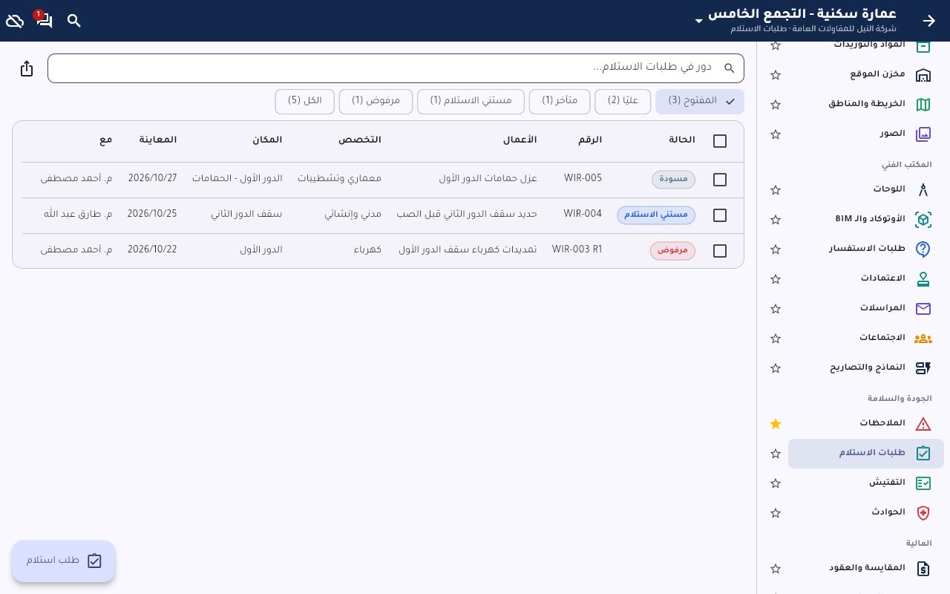
Task: Favorite مخزن الموقع with its star
Action: point(776,75)
